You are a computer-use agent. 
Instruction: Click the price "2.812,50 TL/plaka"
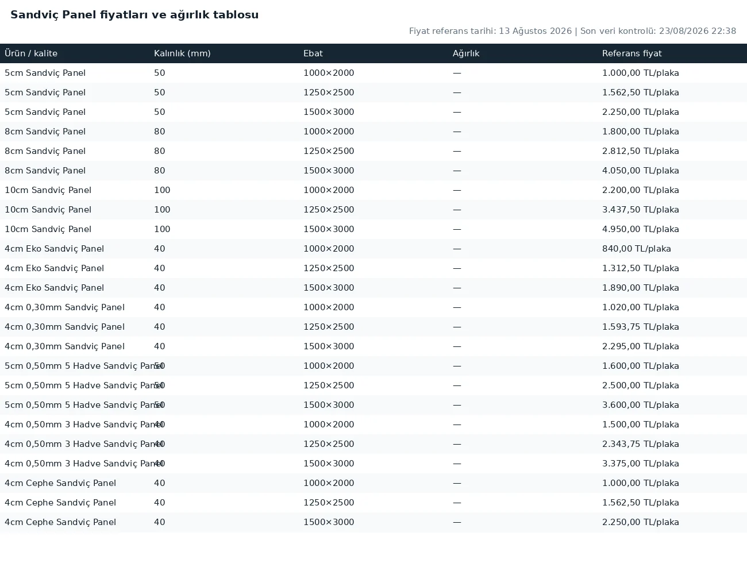(x=641, y=151)
